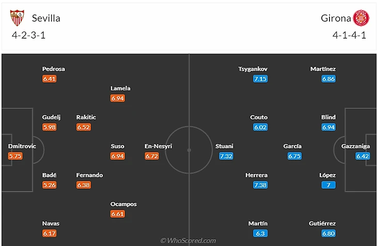Click Lamela's 6.94 rating badge
This screenshot has width=377, height=246.
point(118,98)
